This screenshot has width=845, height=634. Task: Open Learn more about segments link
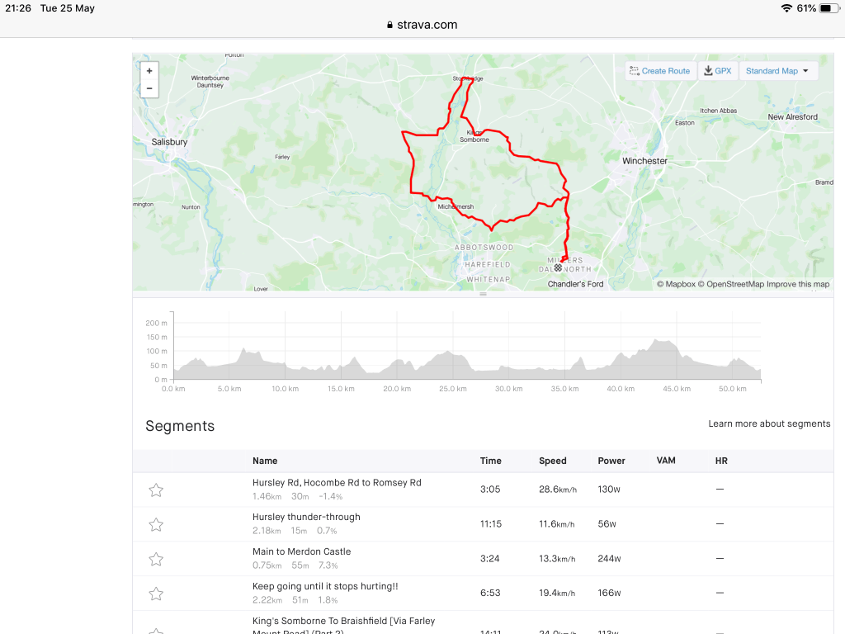click(769, 423)
